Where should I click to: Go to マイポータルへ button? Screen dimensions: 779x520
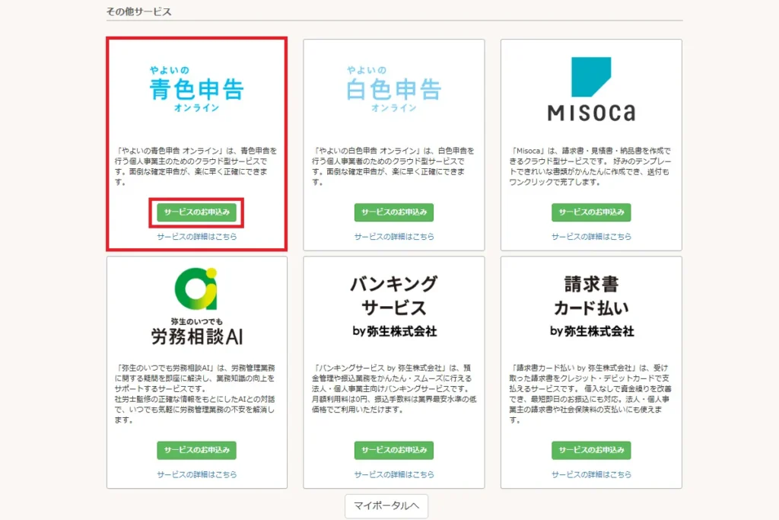pos(386,506)
